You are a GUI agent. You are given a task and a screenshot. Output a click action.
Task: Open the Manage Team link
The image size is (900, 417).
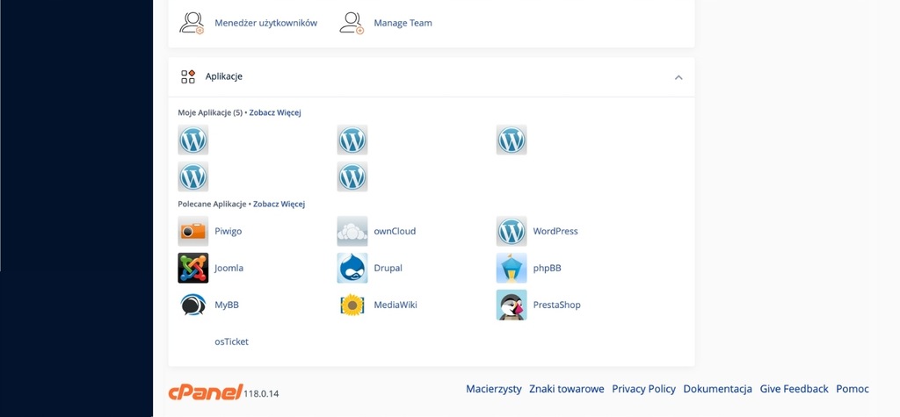403,23
